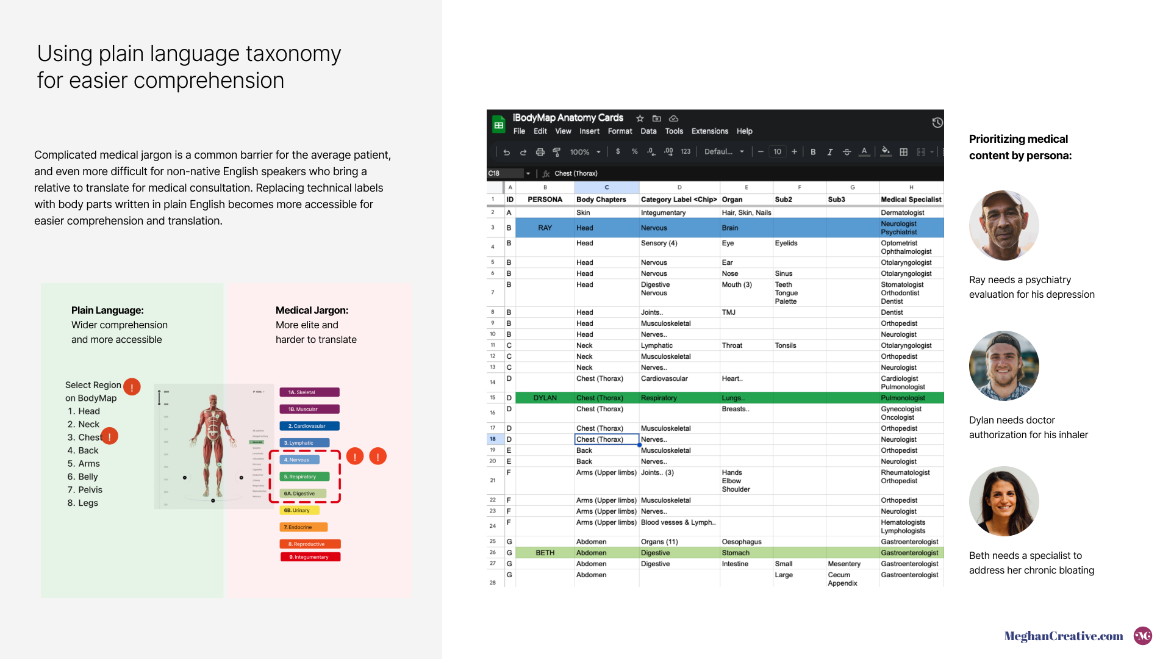Open the Default font dropdown
Viewport: 1171px width, 659px height.
coord(724,152)
